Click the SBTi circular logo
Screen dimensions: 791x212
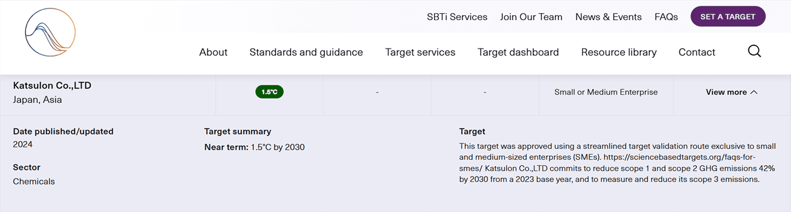click(50, 32)
